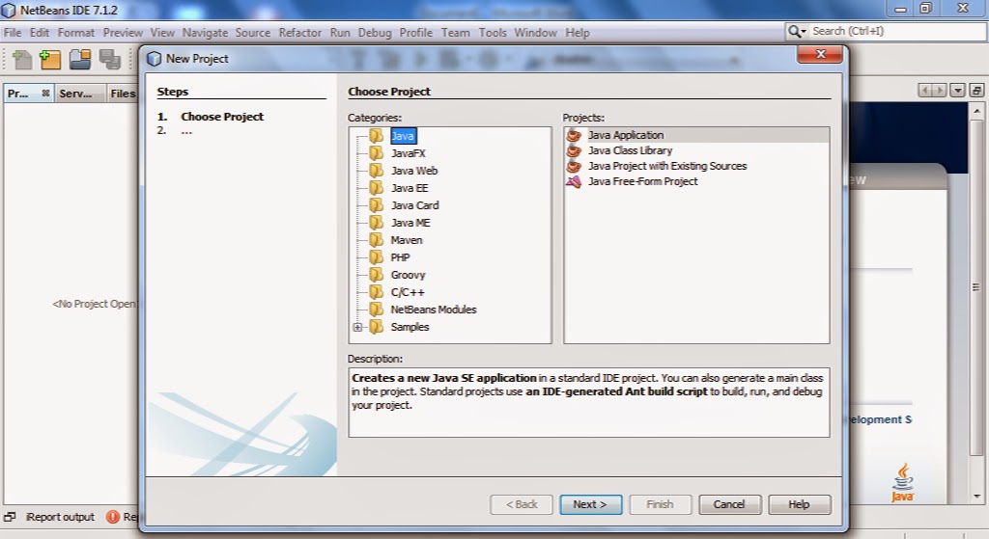Select the Java Card category
Image resolution: width=989 pixels, height=539 pixels.
414,205
